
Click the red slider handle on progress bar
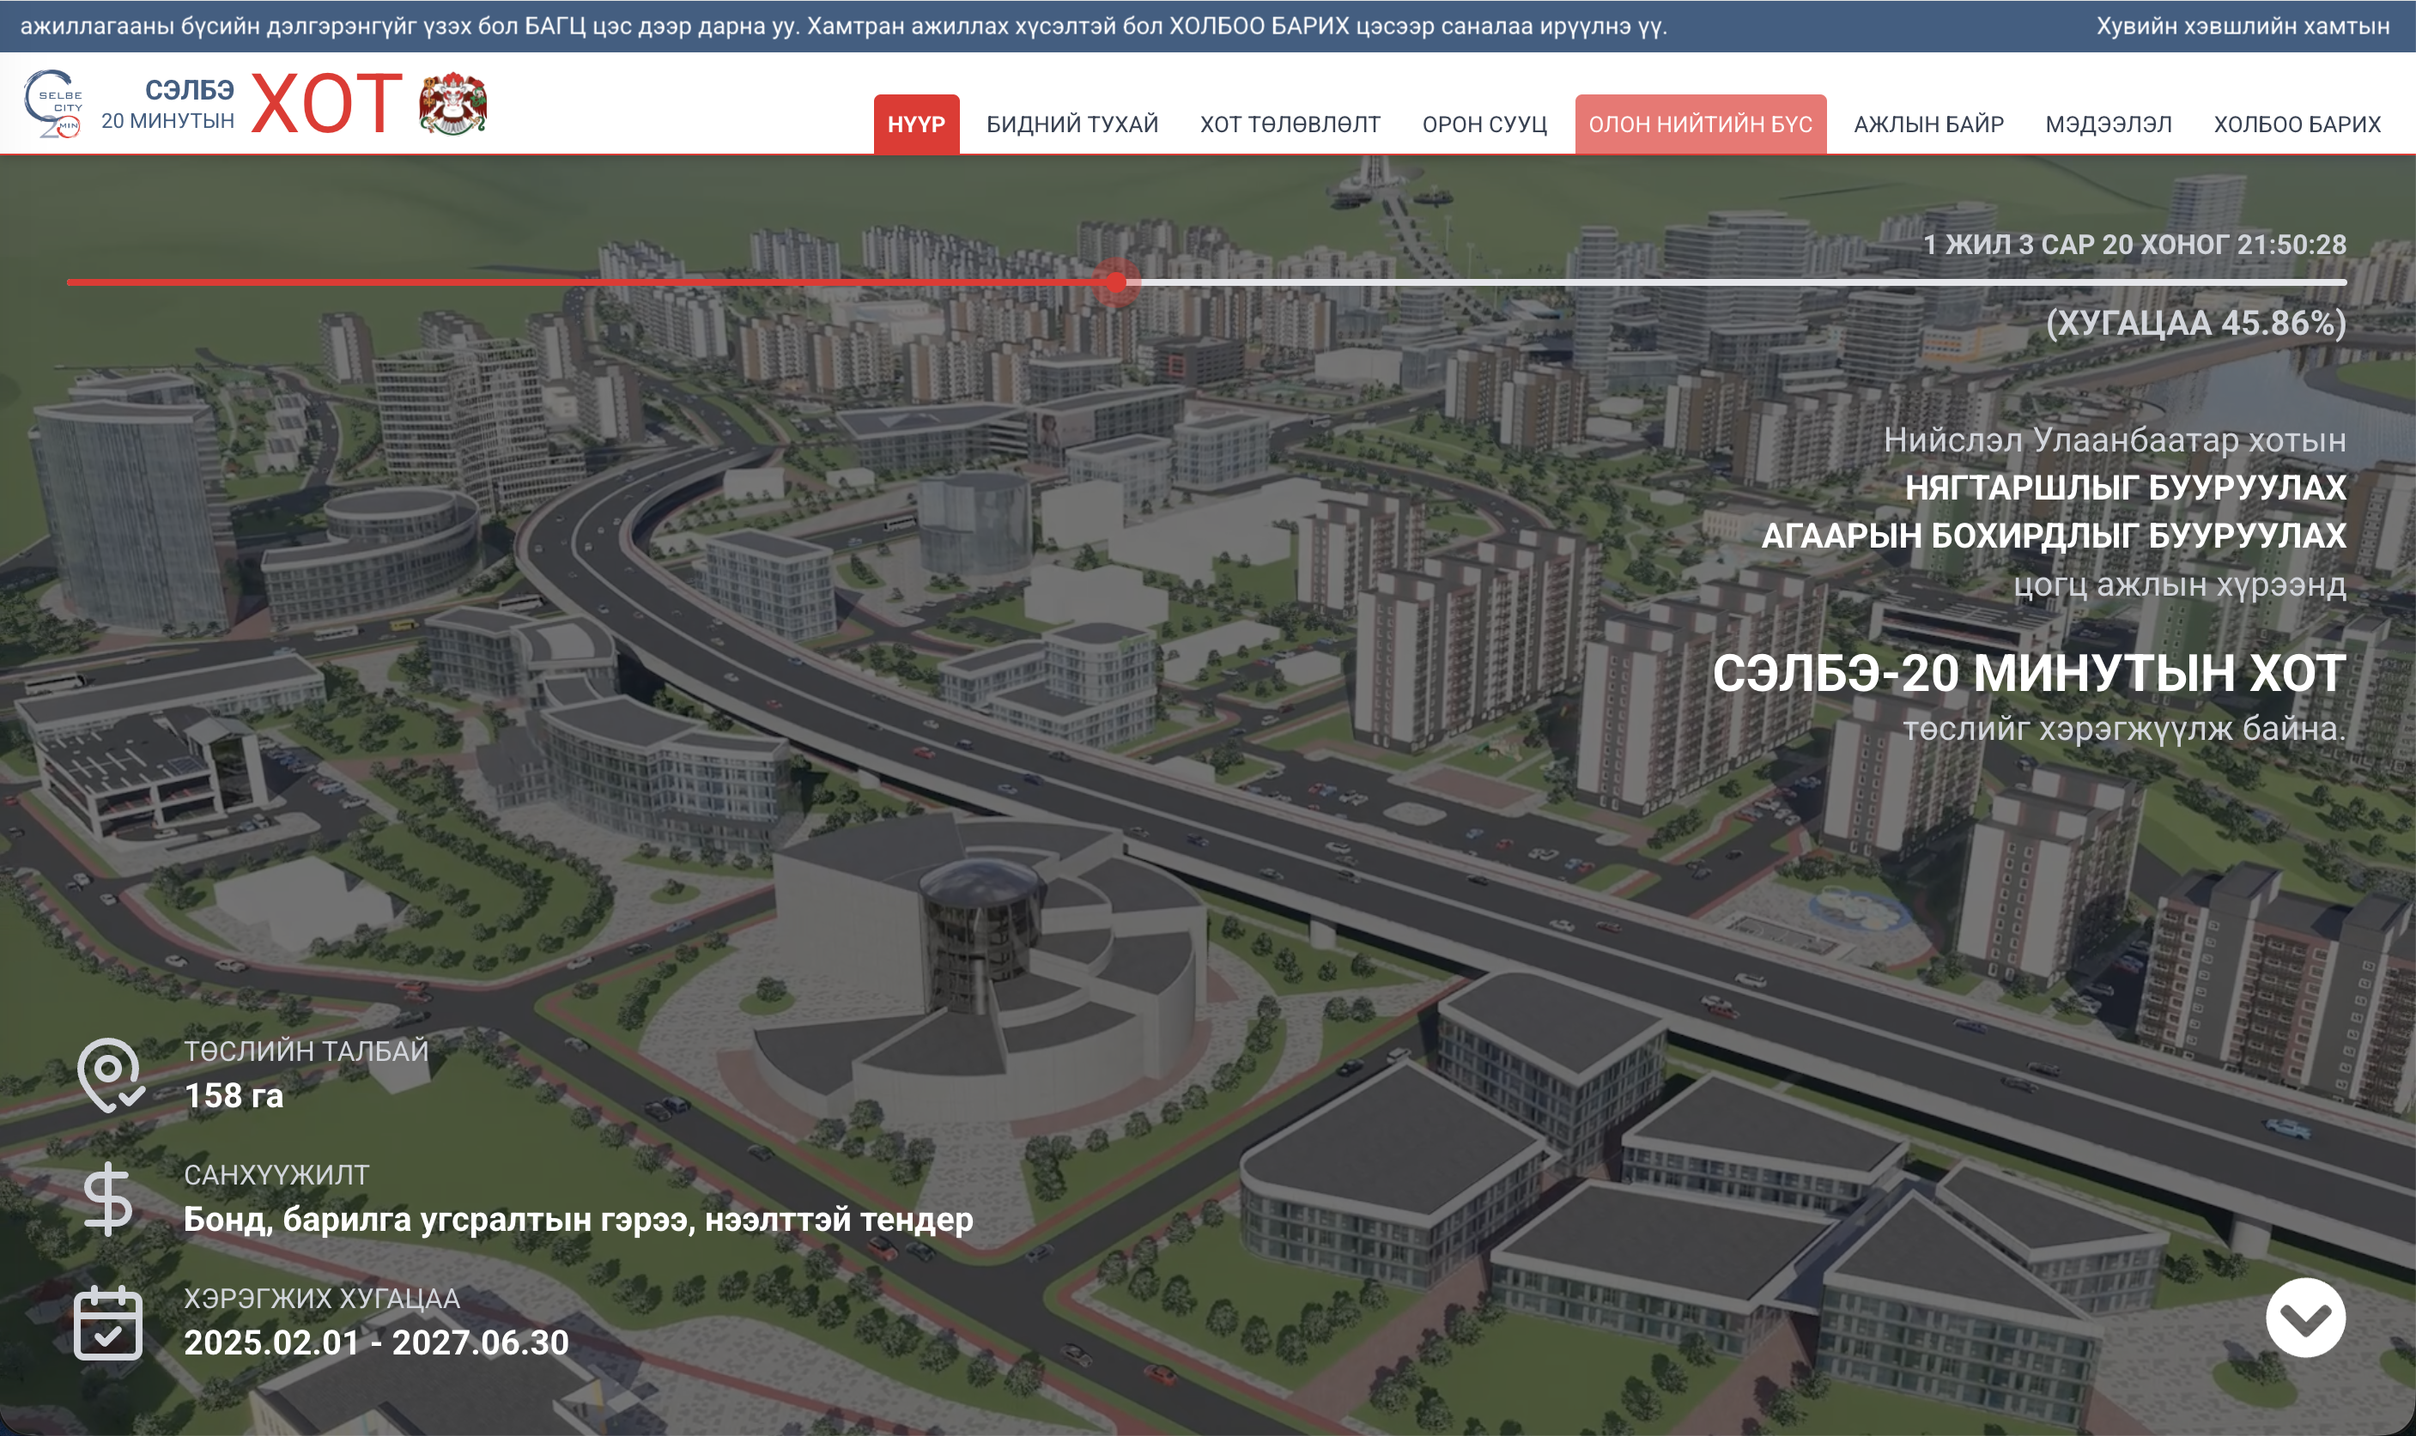(1116, 282)
